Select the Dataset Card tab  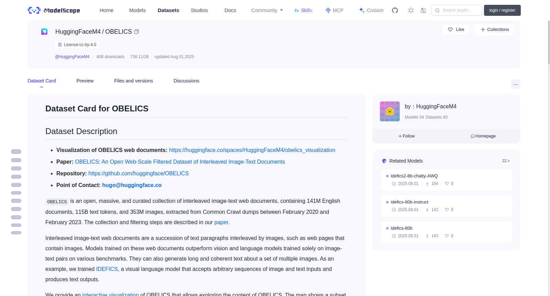click(42, 81)
